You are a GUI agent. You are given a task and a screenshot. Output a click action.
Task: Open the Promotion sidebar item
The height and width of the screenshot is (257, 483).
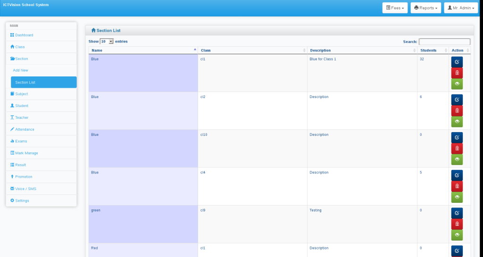42,177
